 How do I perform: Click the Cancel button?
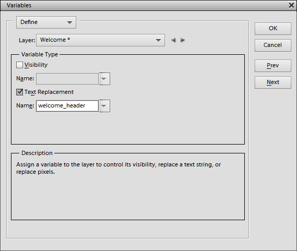click(273, 45)
